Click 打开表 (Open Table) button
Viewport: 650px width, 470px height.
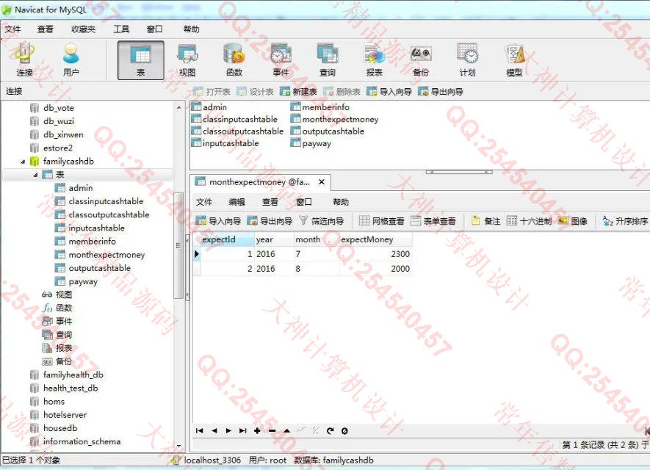tap(212, 92)
